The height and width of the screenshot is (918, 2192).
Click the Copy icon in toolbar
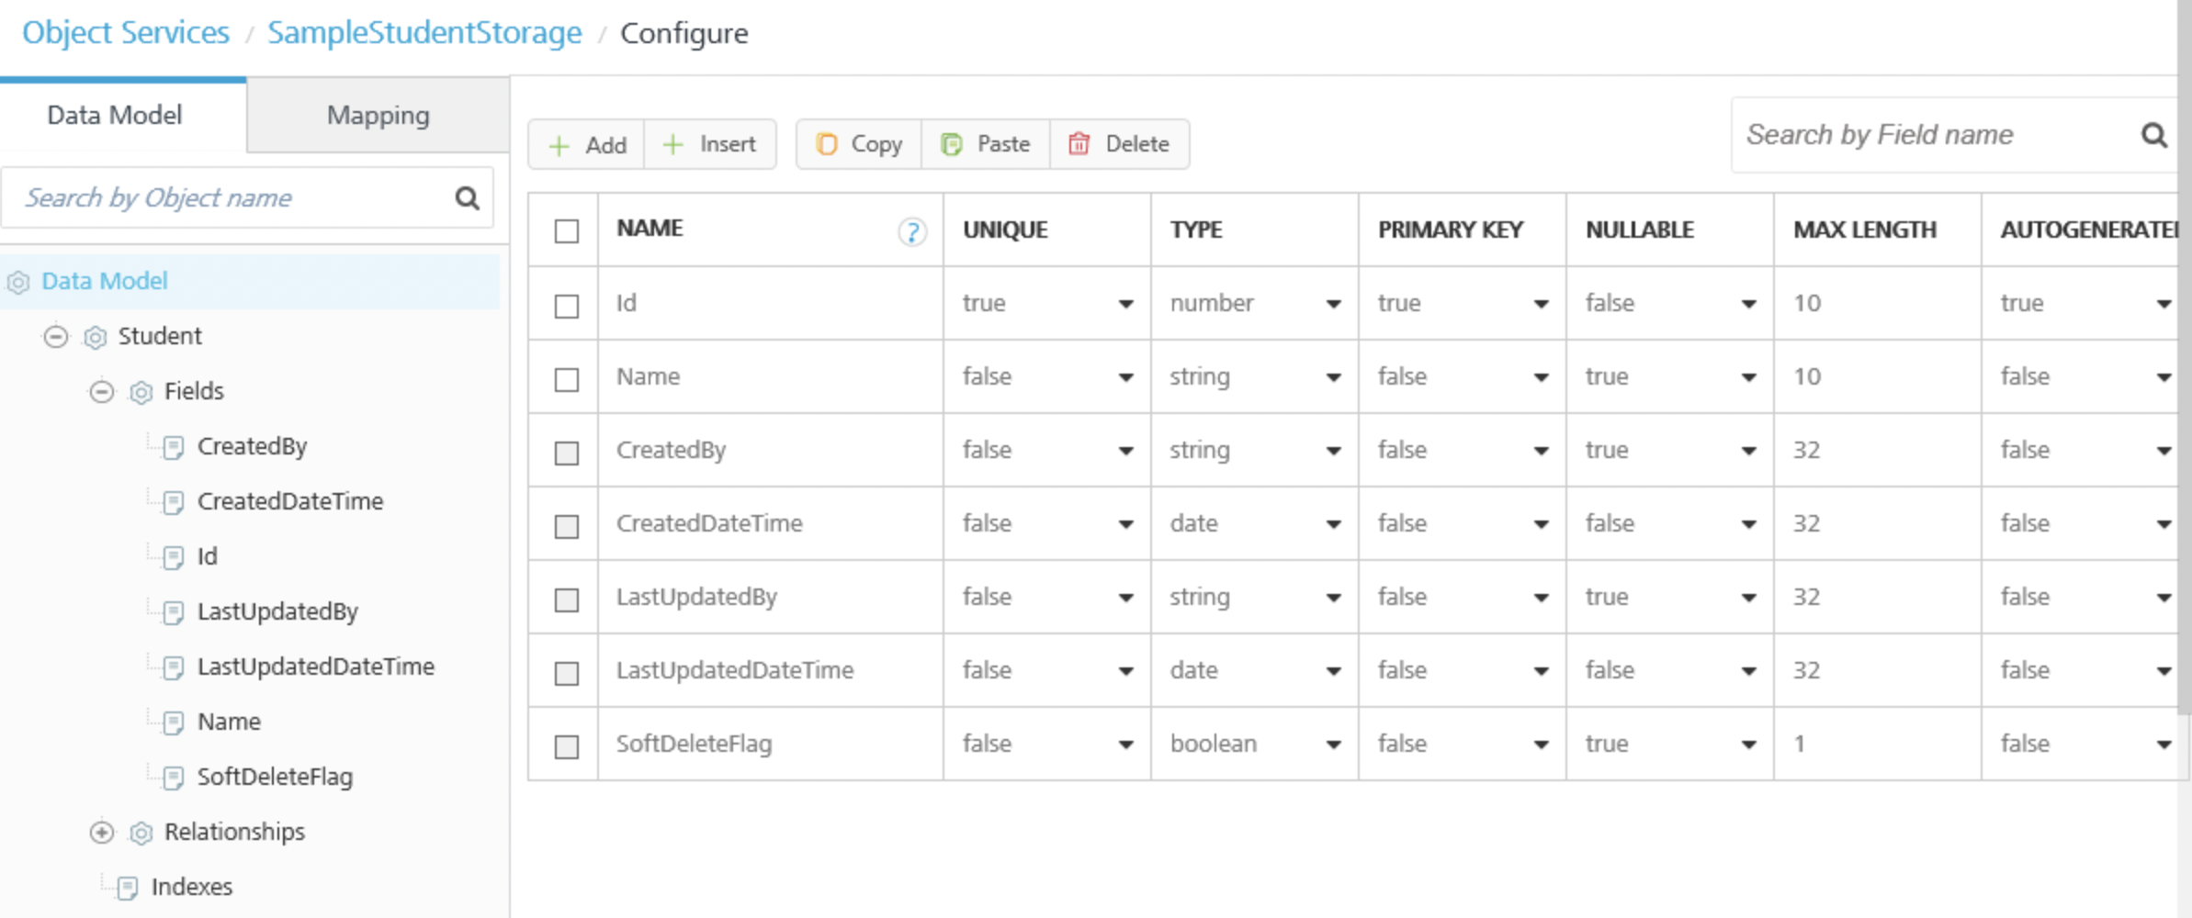tap(827, 144)
